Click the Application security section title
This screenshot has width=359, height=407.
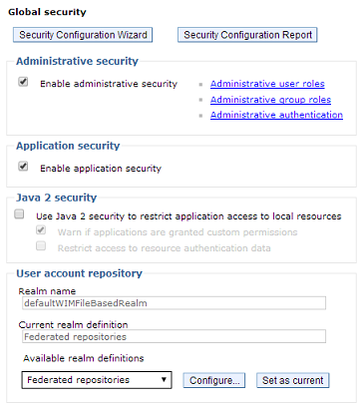point(68,146)
